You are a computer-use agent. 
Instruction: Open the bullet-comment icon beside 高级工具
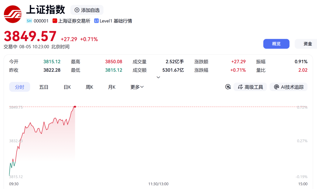pyautogui.click(x=228, y=87)
